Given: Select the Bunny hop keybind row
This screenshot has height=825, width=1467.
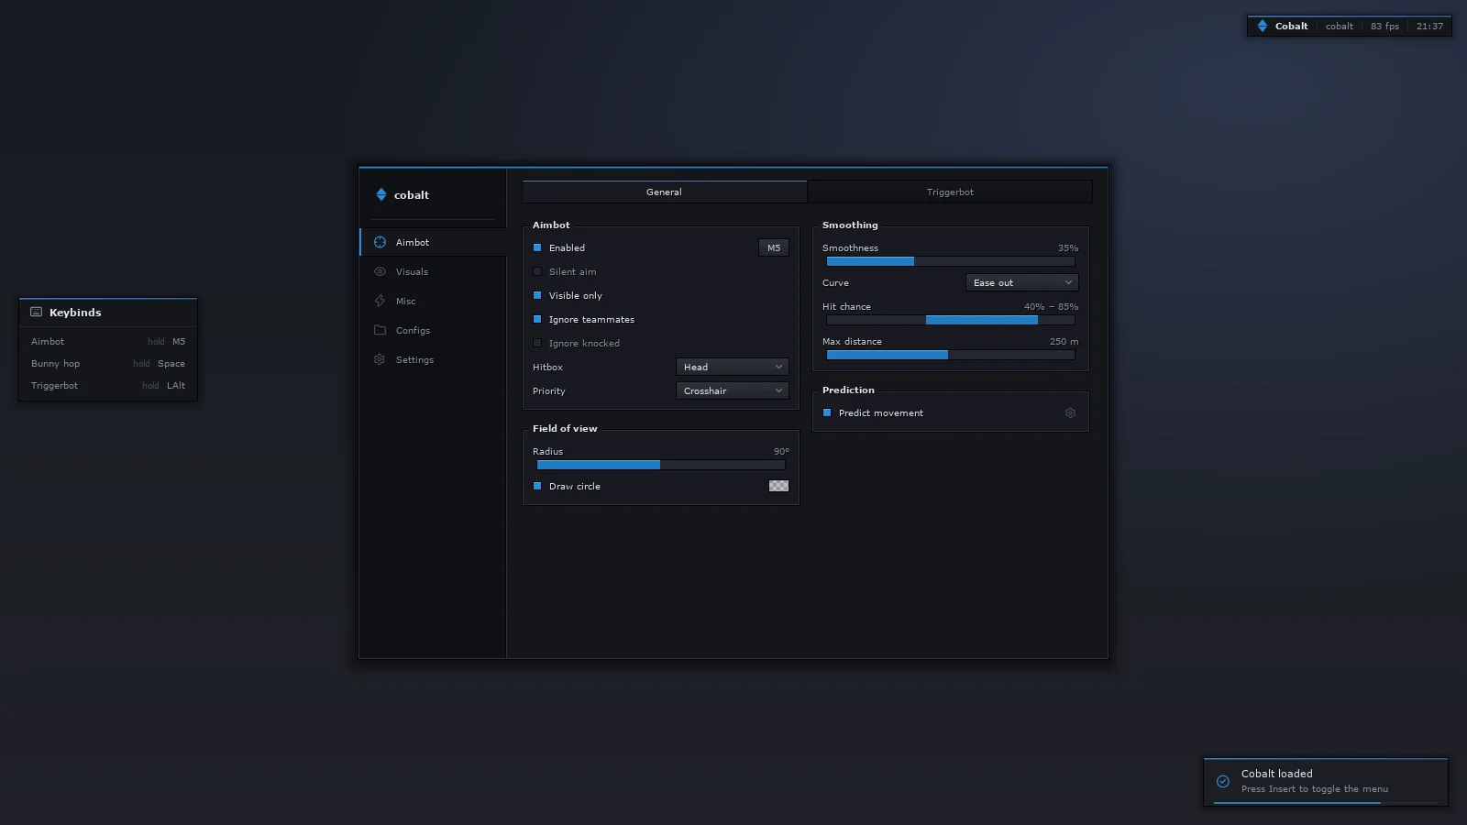Looking at the screenshot, I should tap(108, 363).
